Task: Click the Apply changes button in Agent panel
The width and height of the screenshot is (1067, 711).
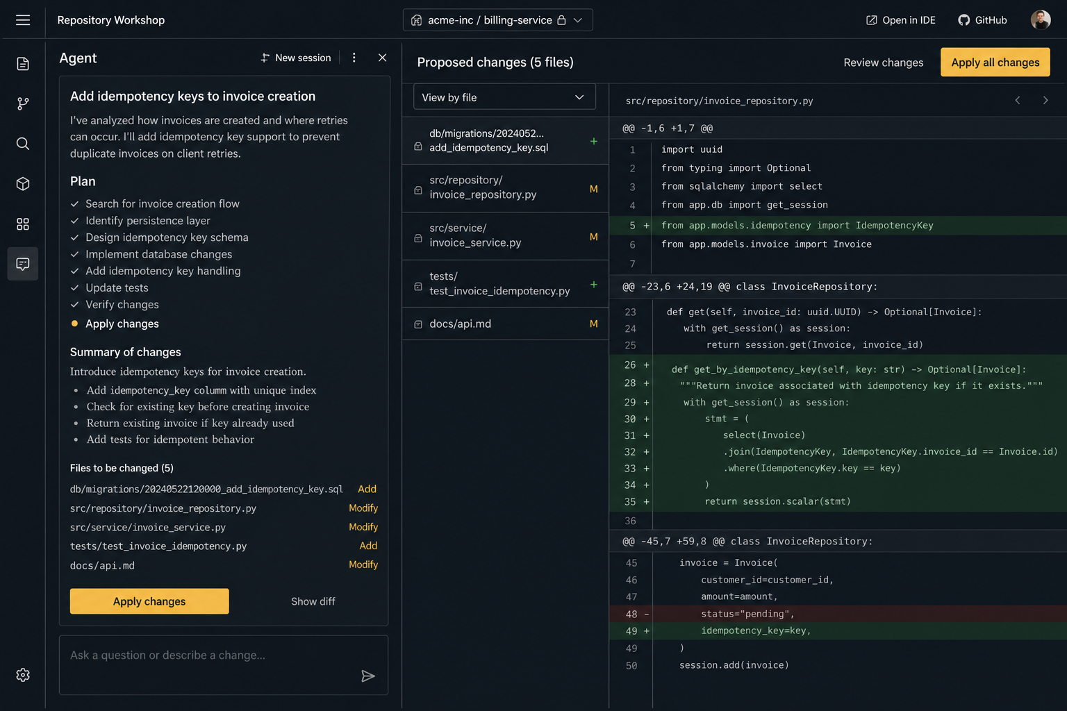Action: 149,601
